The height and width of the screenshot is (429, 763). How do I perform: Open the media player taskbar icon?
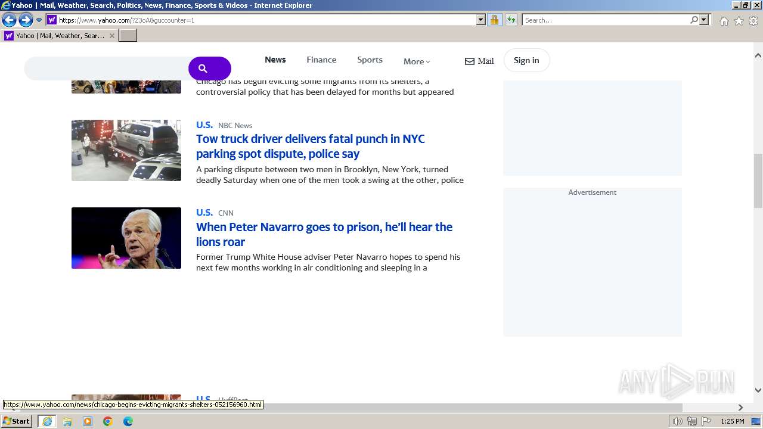click(x=88, y=421)
